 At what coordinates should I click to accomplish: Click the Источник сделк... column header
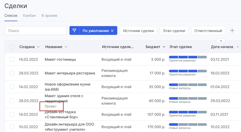pos(118,47)
